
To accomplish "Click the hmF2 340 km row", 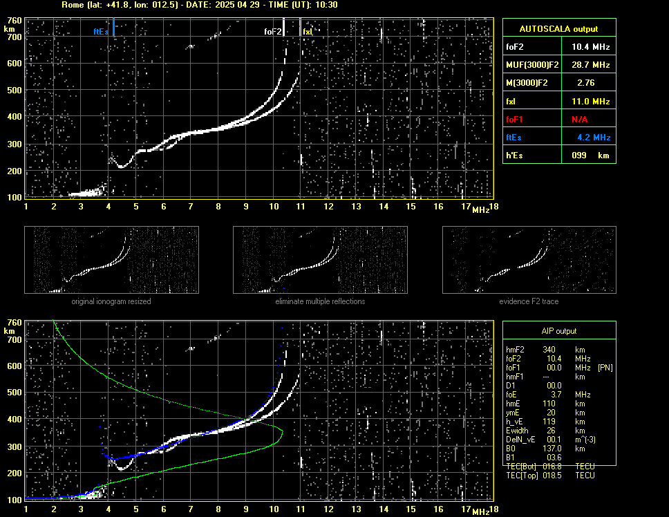I will 546,350.
